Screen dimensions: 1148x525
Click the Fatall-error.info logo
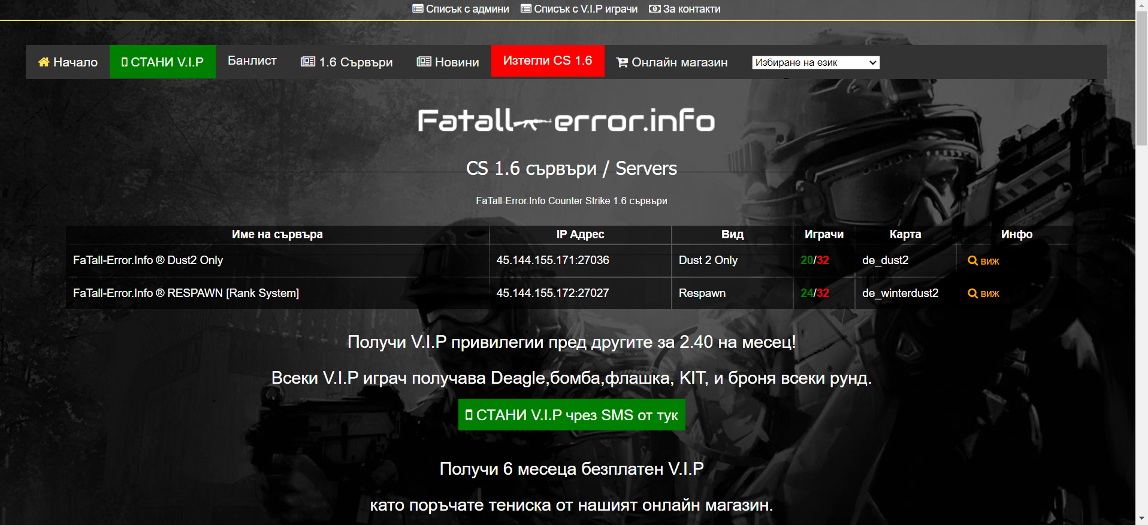click(566, 120)
